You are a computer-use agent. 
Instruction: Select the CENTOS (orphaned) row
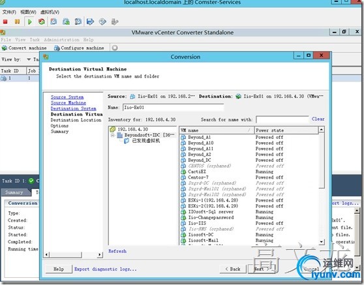click(249, 166)
